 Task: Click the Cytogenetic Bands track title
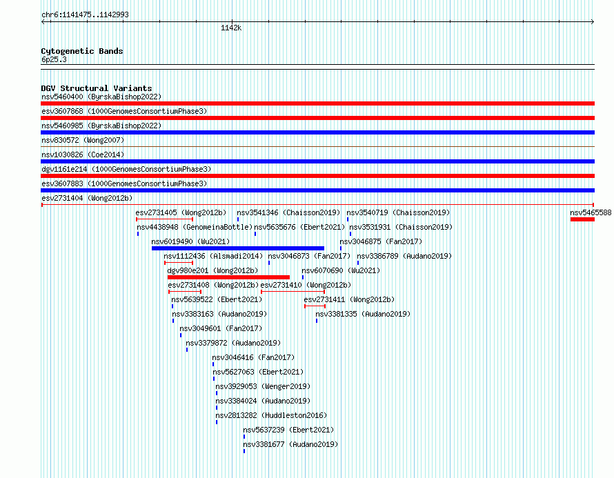tap(82, 51)
